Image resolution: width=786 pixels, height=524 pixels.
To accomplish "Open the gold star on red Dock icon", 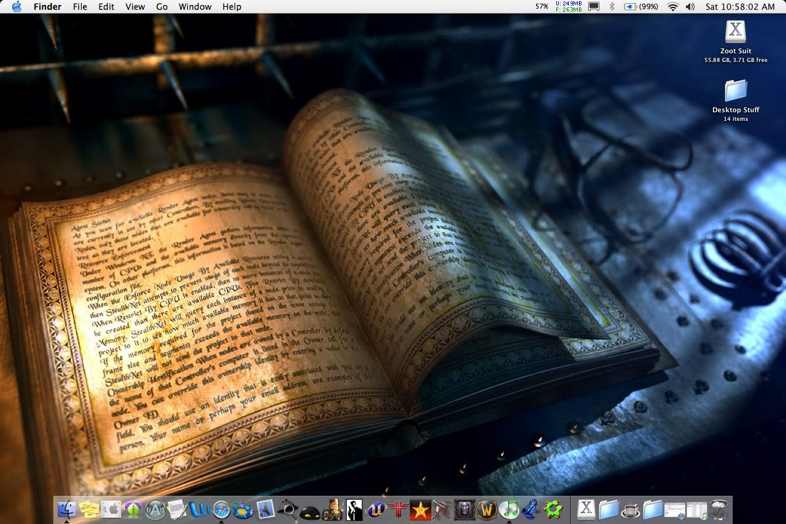I will click(421, 509).
